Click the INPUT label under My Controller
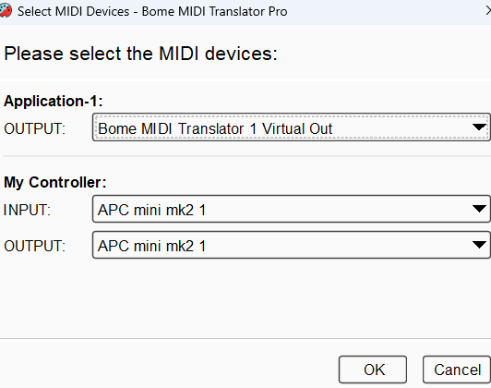 coord(27,210)
